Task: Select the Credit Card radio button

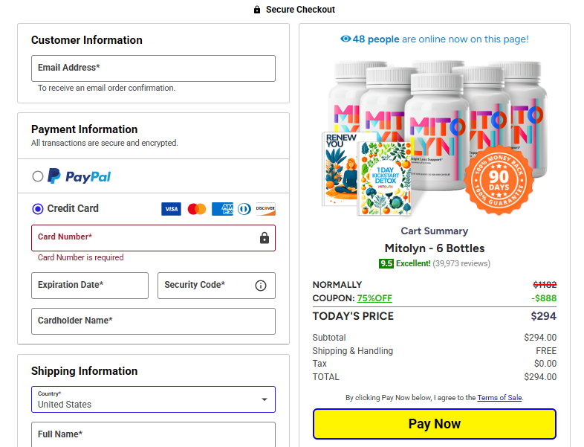Action: tap(38, 209)
